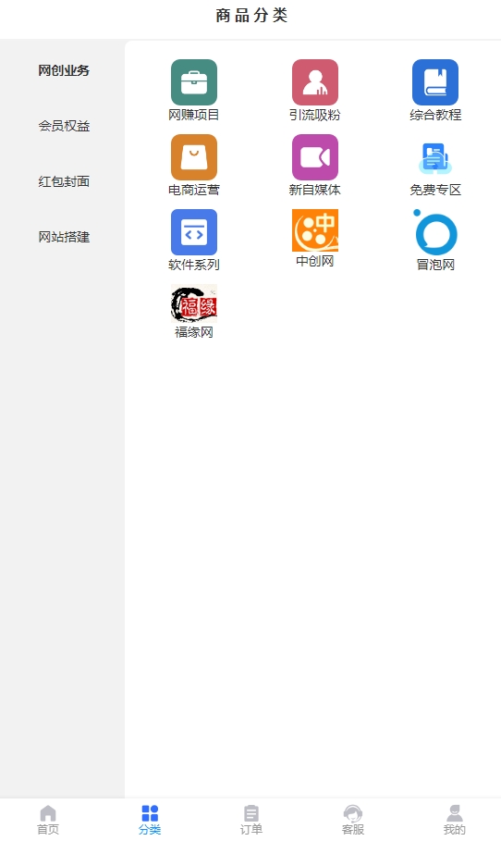Open the 我的 profile tab

[x=455, y=820]
